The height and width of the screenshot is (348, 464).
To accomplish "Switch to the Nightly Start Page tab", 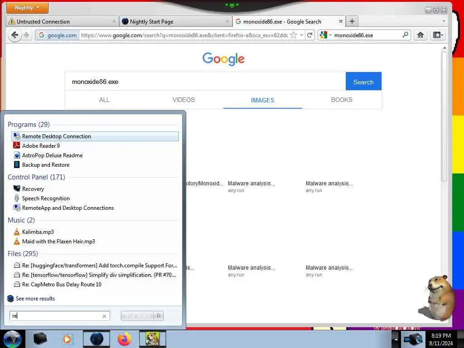I will [176, 22].
